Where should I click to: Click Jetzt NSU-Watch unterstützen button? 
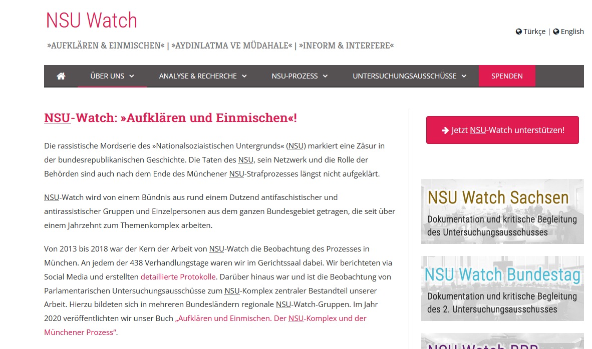(502, 130)
